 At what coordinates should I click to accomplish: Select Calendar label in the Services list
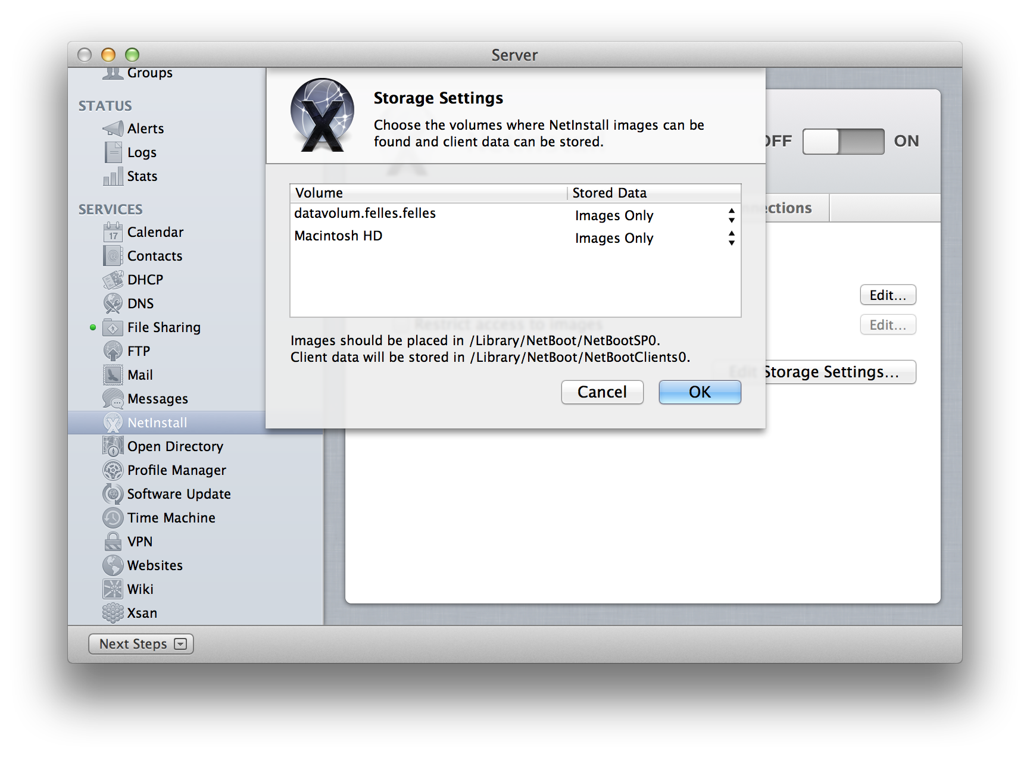click(x=155, y=232)
